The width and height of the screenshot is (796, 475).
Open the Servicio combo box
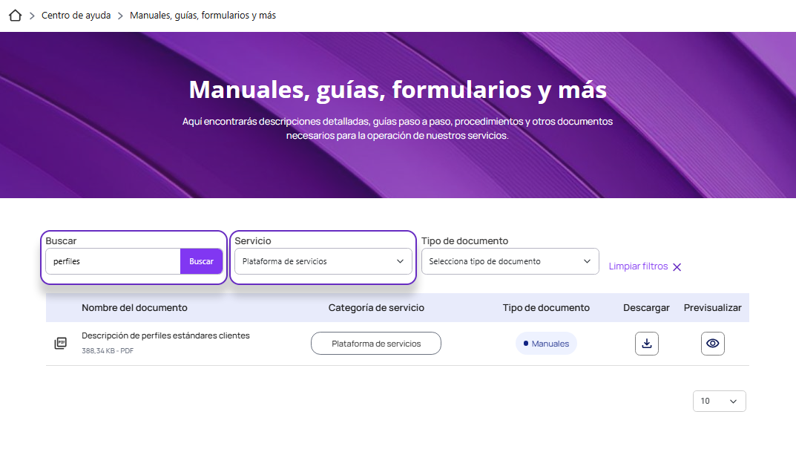coord(323,261)
